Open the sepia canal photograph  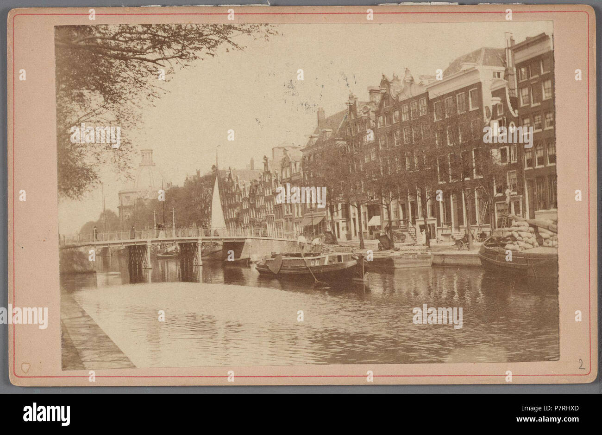pos(307,196)
